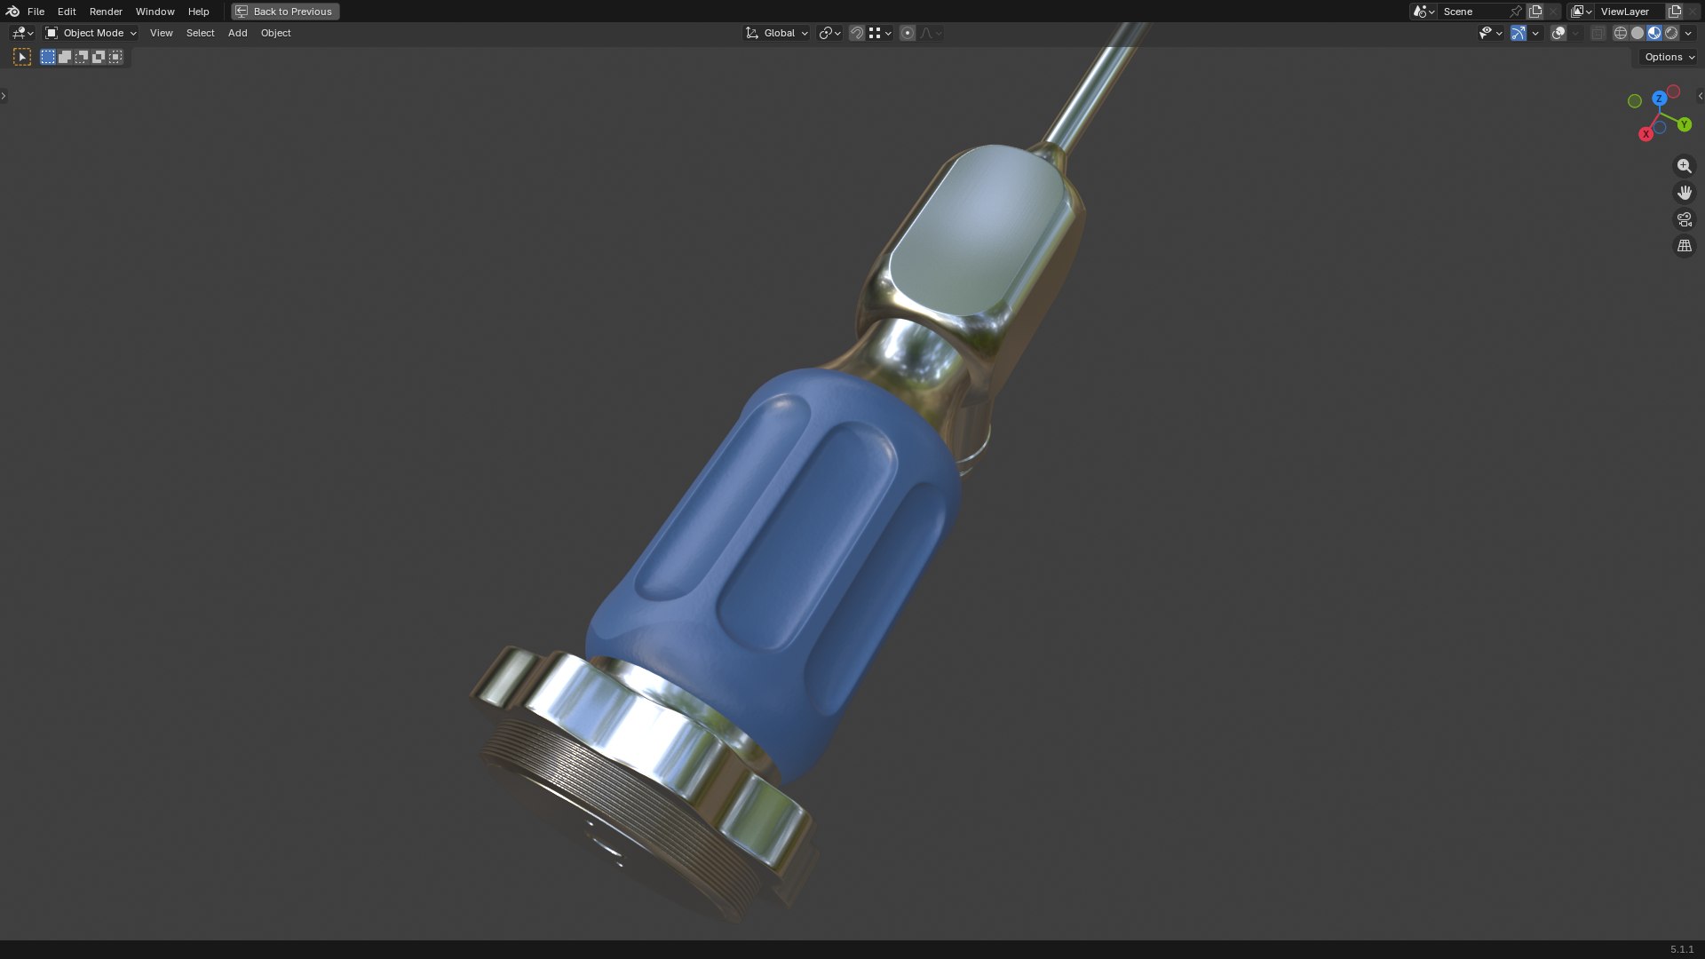The height and width of the screenshot is (959, 1705).
Task: Click the zoom view magnifier icon
Action: (x=1684, y=166)
